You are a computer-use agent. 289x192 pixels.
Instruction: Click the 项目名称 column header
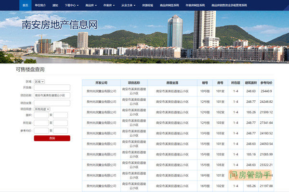point(134,83)
